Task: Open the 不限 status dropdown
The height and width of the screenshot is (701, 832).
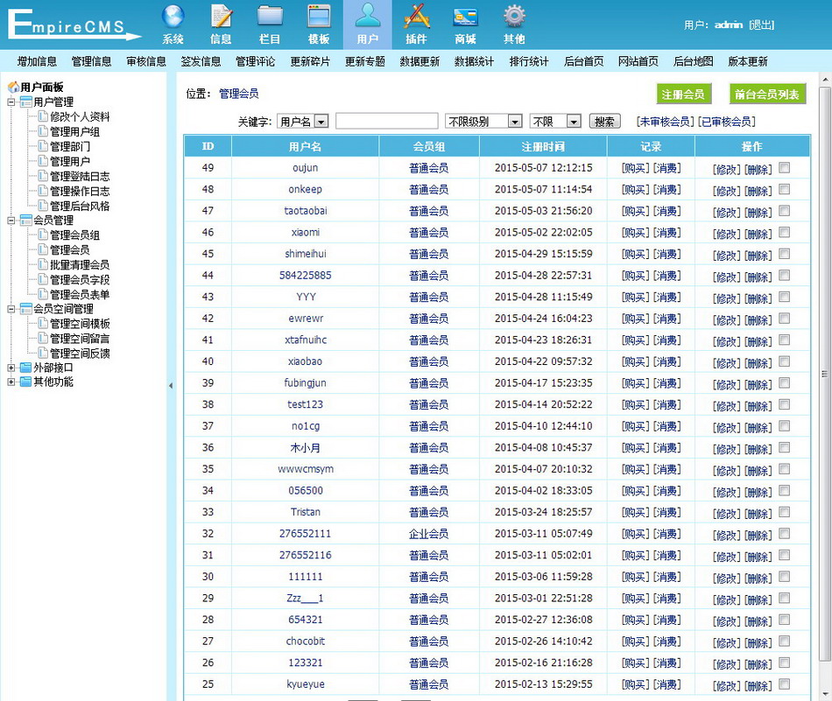Action: (555, 122)
